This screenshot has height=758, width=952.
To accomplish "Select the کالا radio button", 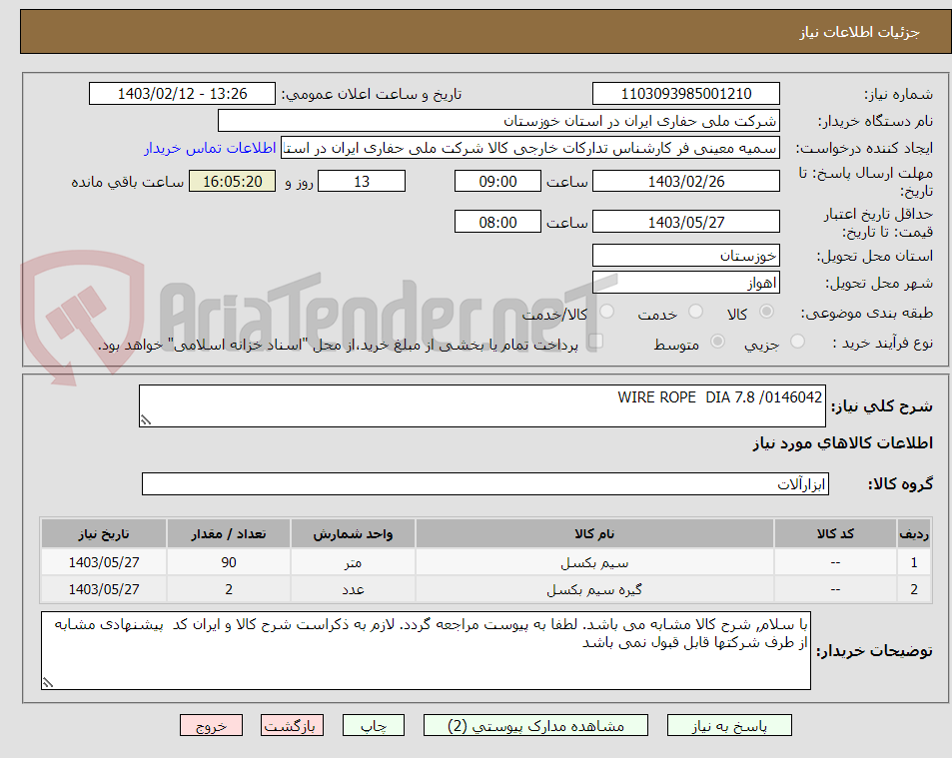I will (x=767, y=312).
